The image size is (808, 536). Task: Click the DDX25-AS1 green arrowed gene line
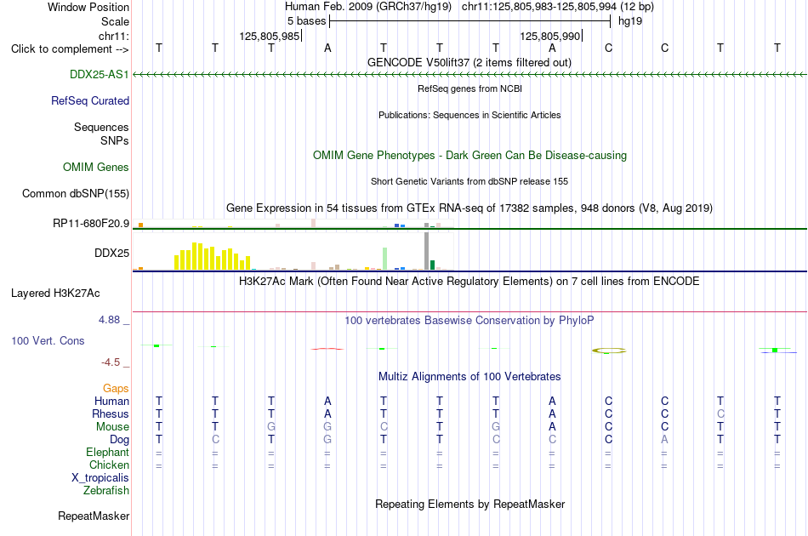(469, 75)
